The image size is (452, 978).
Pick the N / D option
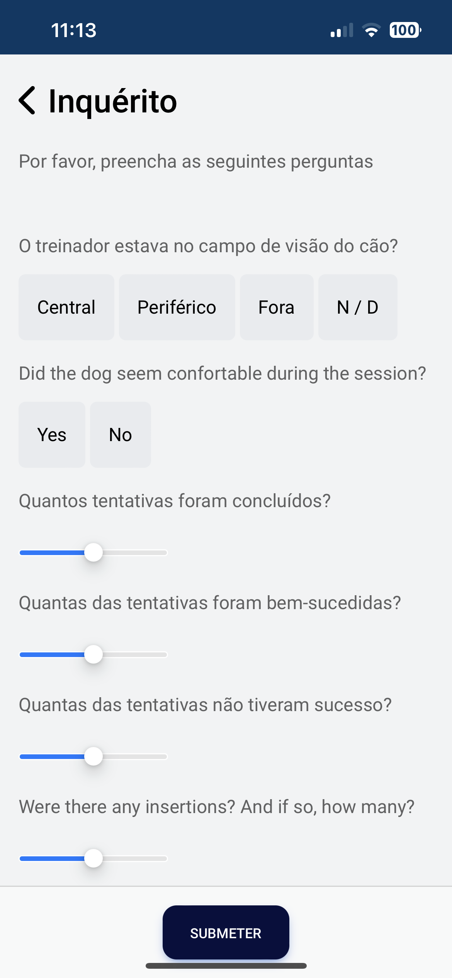click(x=358, y=307)
